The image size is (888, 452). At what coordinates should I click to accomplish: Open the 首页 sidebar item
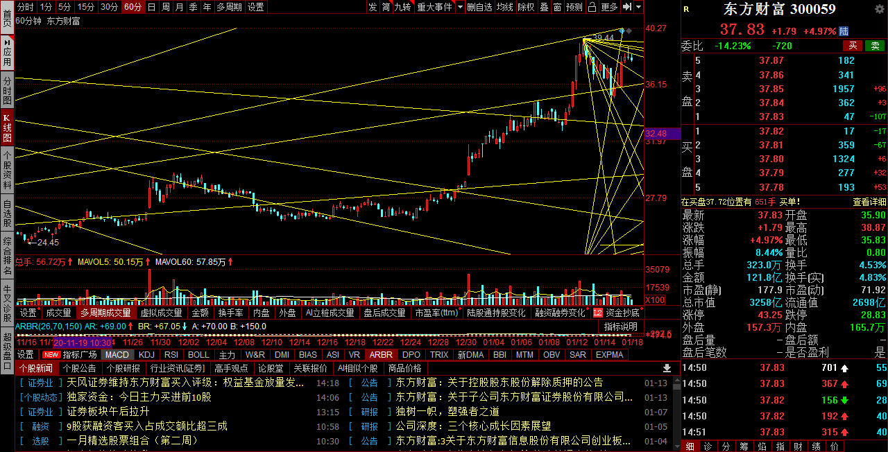(x=7, y=18)
